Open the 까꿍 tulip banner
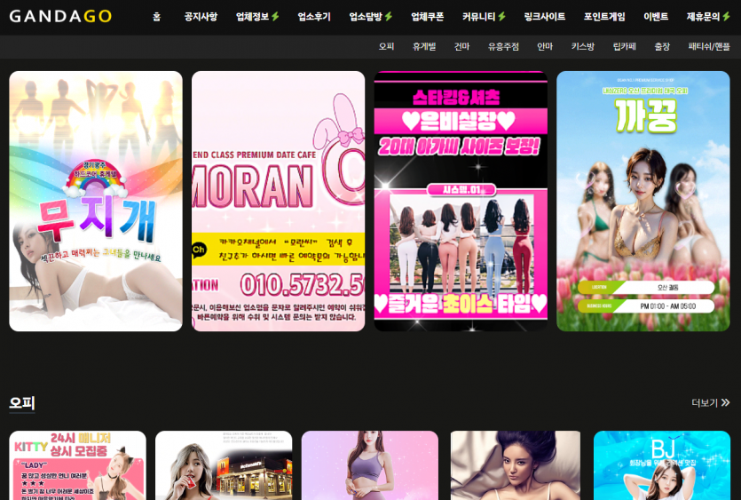The height and width of the screenshot is (500, 741). 643,201
